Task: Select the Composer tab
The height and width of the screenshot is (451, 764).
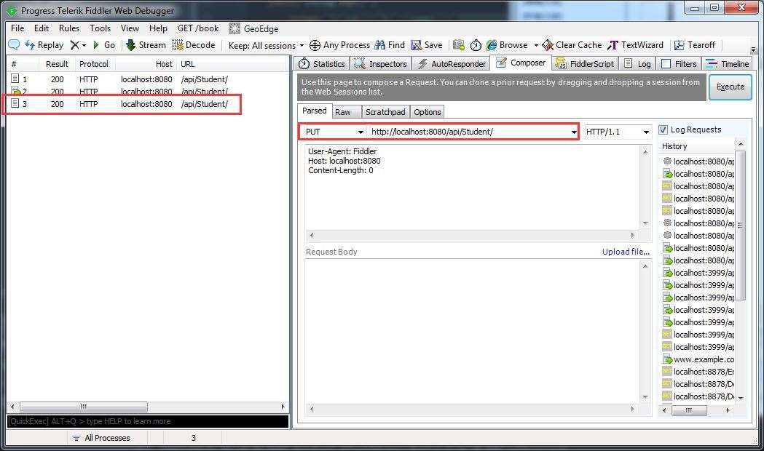Action: click(x=521, y=63)
